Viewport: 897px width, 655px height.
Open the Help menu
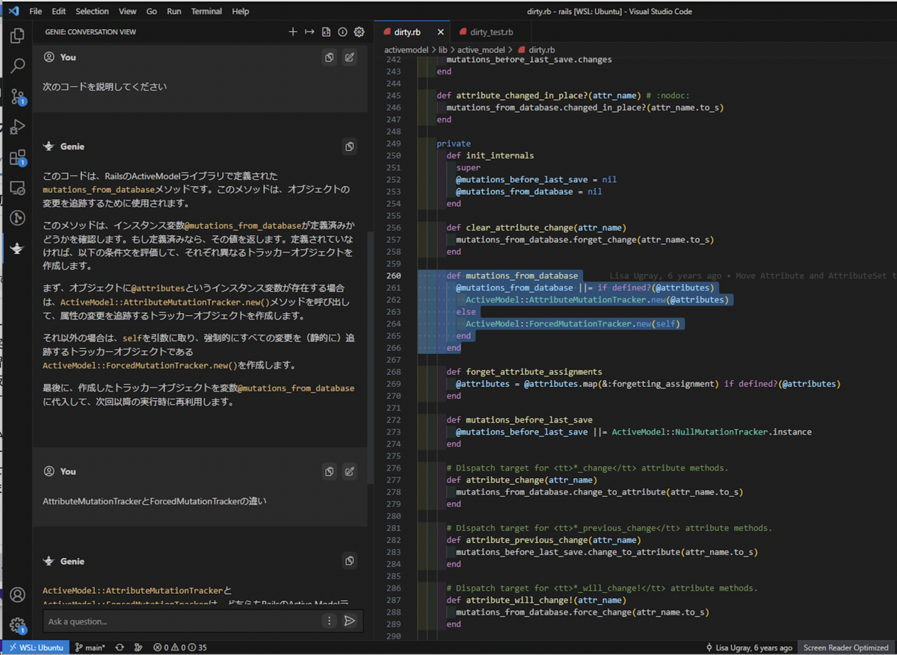point(241,11)
